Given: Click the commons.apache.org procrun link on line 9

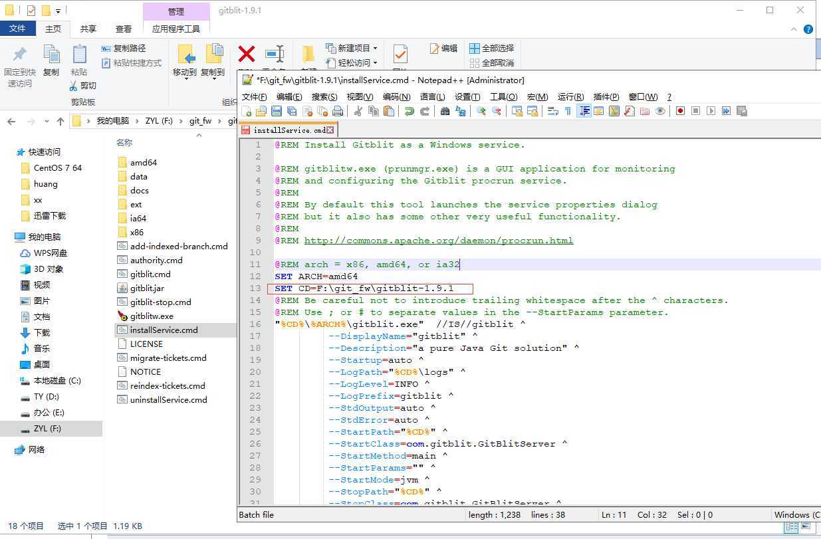Looking at the screenshot, I should tap(439, 241).
